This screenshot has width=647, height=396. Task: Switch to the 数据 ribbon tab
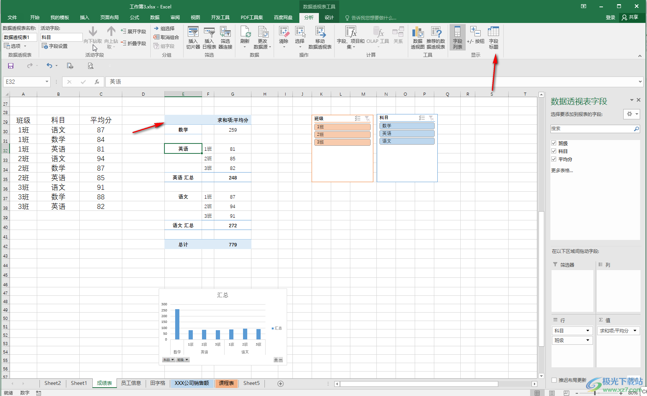pos(155,18)
